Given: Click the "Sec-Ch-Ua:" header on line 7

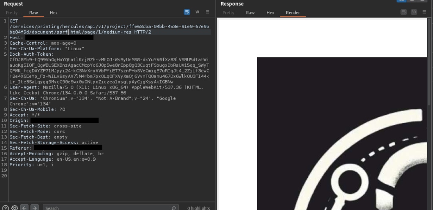Looking at the screenshot, I should (x=23, y=98).
